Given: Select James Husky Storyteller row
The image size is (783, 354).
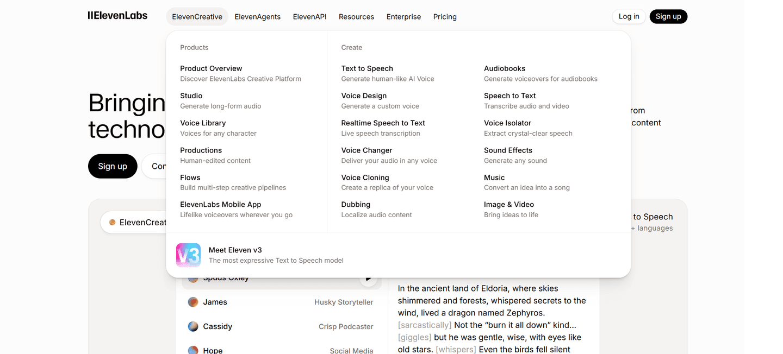Looking at the screenshot, I should [x=281, y=302].
